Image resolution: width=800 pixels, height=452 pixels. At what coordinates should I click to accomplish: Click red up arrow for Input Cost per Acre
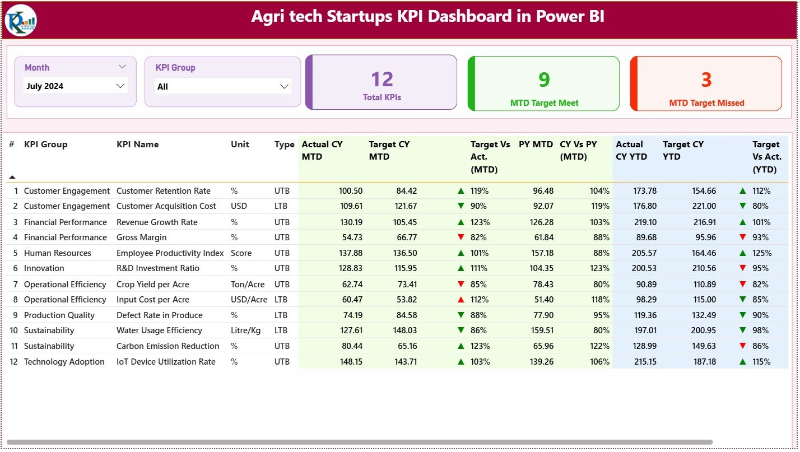(x=461, y=300)
